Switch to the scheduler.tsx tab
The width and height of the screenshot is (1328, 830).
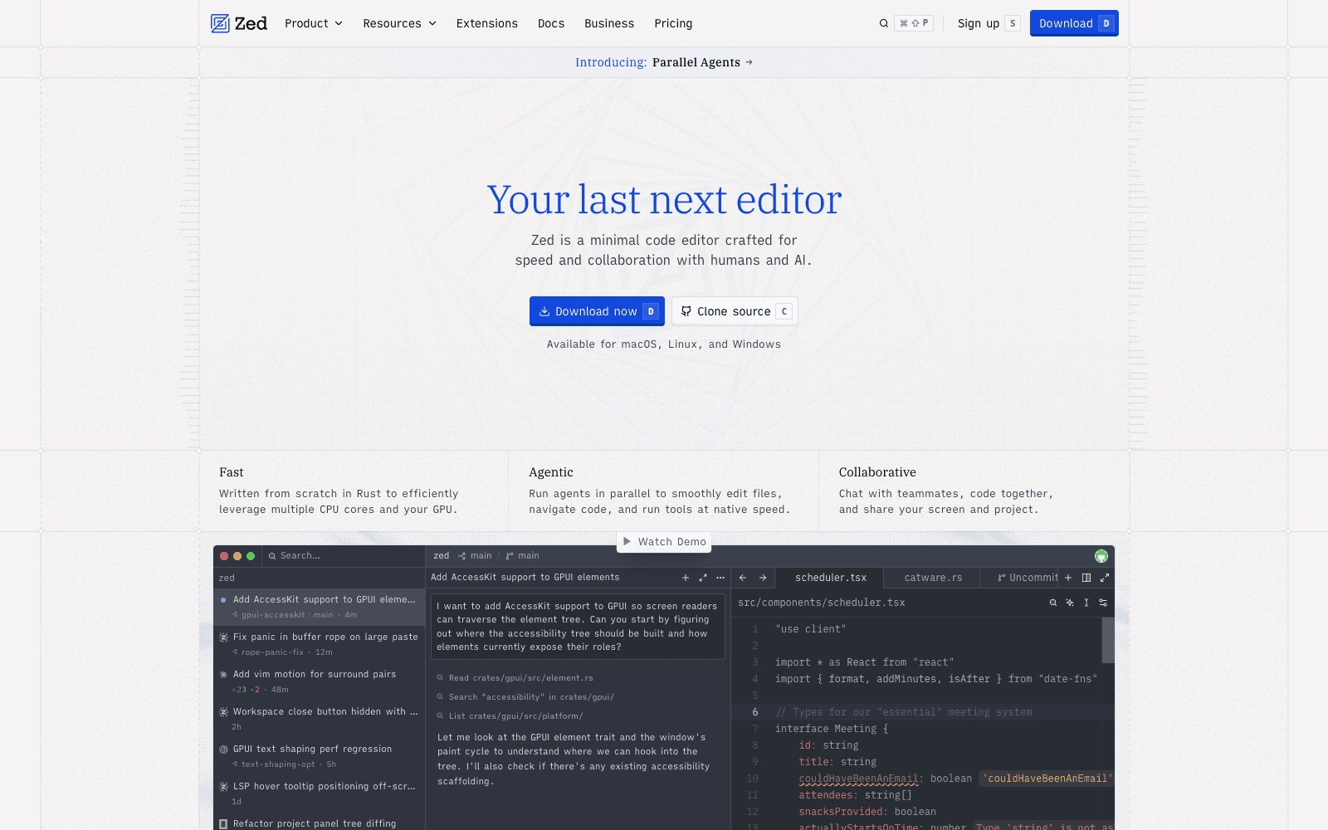click(x=830, y=578)
